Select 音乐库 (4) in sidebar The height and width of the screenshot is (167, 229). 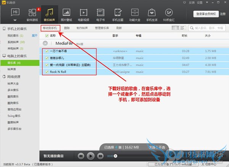[20, 63]
